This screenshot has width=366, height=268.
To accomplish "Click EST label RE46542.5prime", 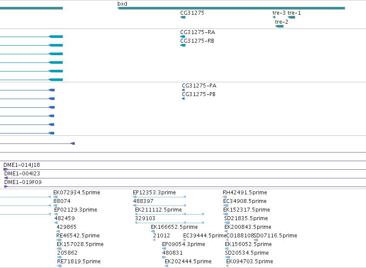I will (x=78, y=236).
